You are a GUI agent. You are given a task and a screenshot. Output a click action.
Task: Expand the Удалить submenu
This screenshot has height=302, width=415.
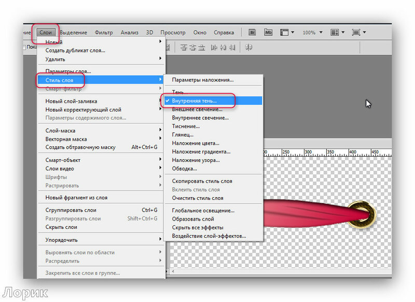click(101, 59)
